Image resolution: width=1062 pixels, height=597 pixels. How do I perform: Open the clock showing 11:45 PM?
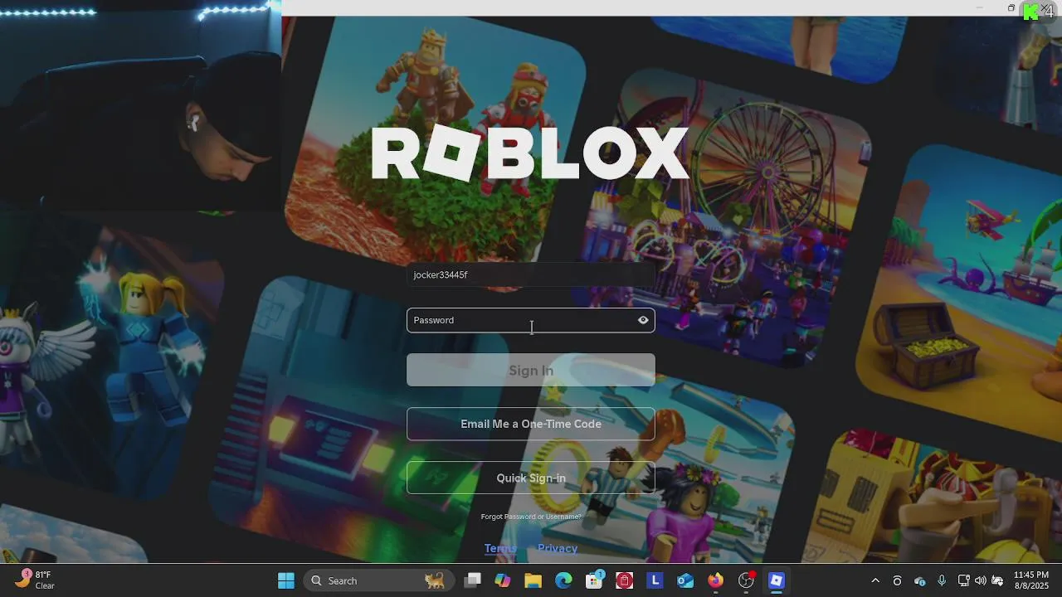pyautogui.click(x=1031, y=580)
